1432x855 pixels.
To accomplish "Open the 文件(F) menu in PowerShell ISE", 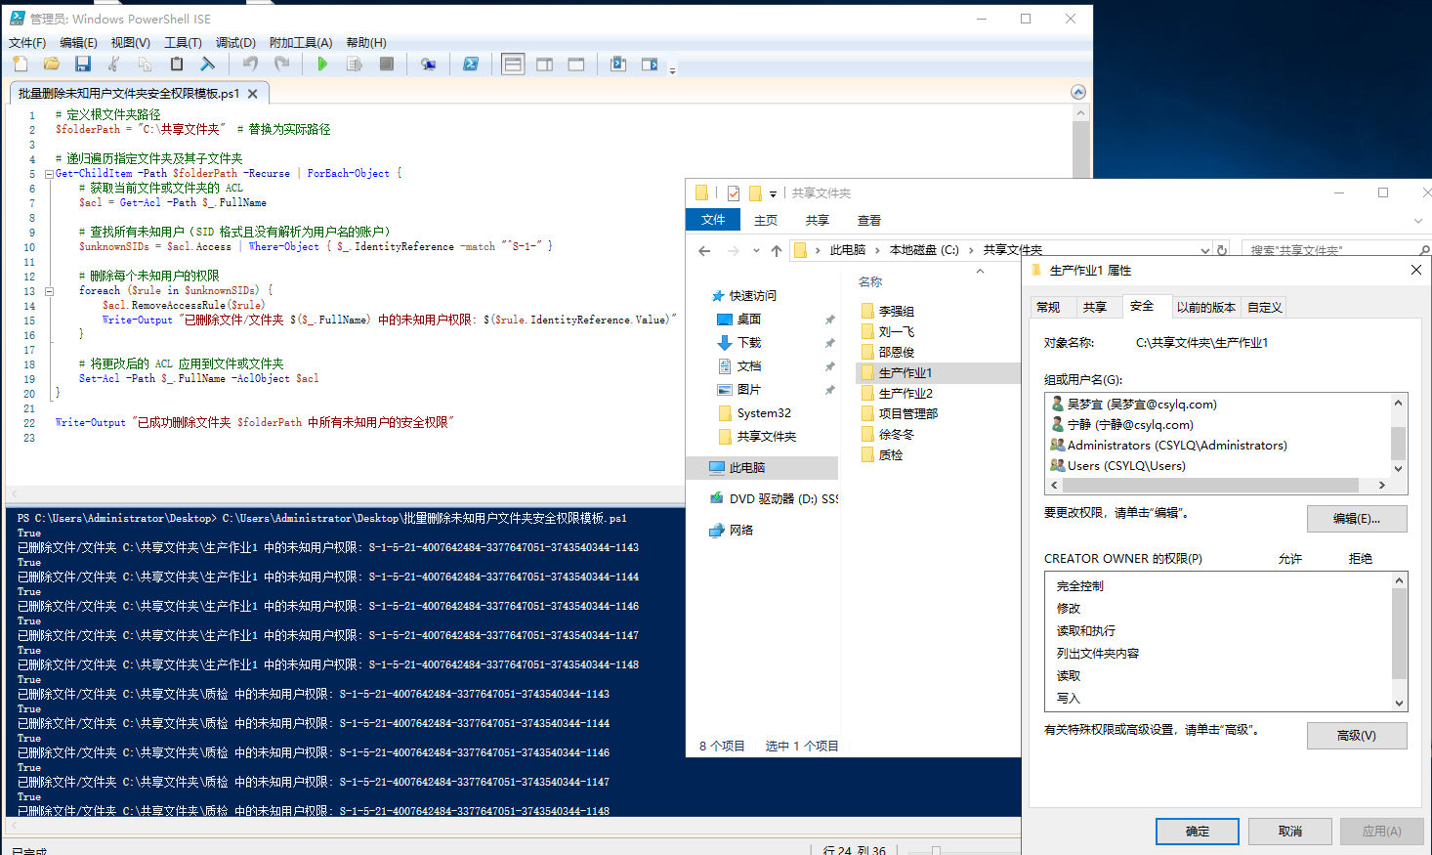I will pos(27,43).
